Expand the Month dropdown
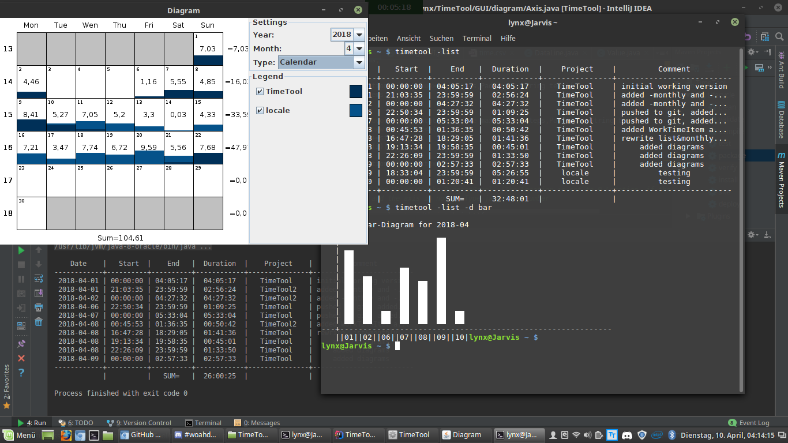788x443 pixels. 359,48
